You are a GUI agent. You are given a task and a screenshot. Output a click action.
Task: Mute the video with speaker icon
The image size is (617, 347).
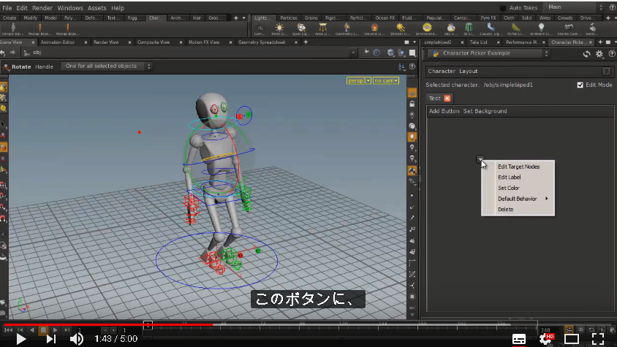77,339
